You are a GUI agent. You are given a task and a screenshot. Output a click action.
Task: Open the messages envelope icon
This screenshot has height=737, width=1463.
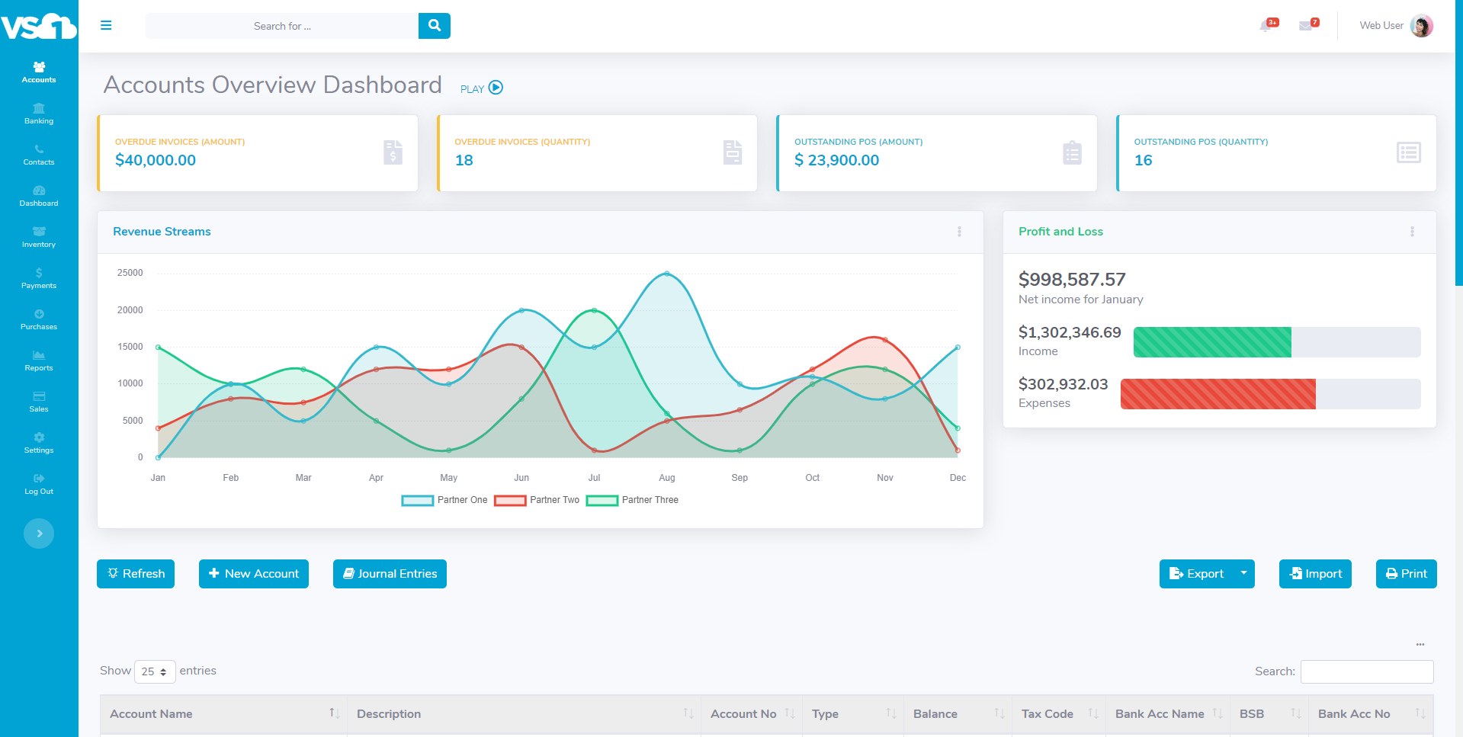click(x=1307, y=25)
